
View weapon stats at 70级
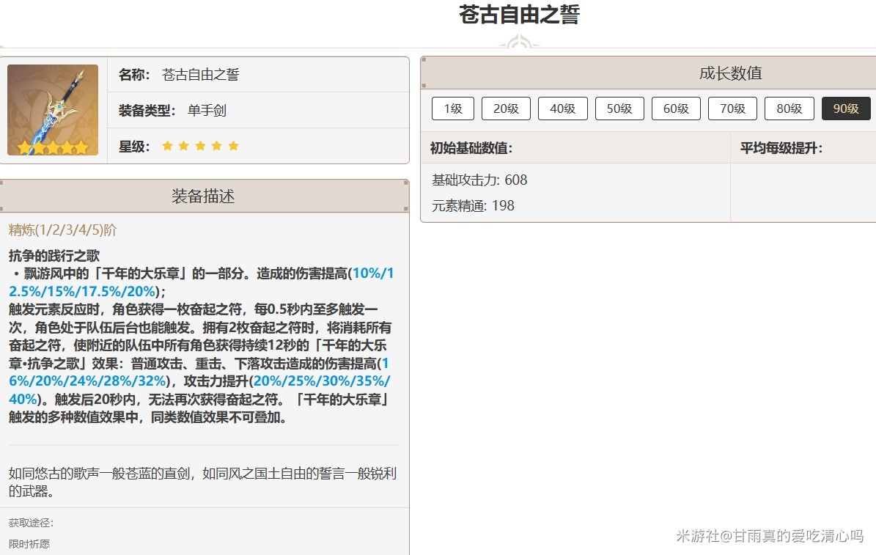coord(732,109)
